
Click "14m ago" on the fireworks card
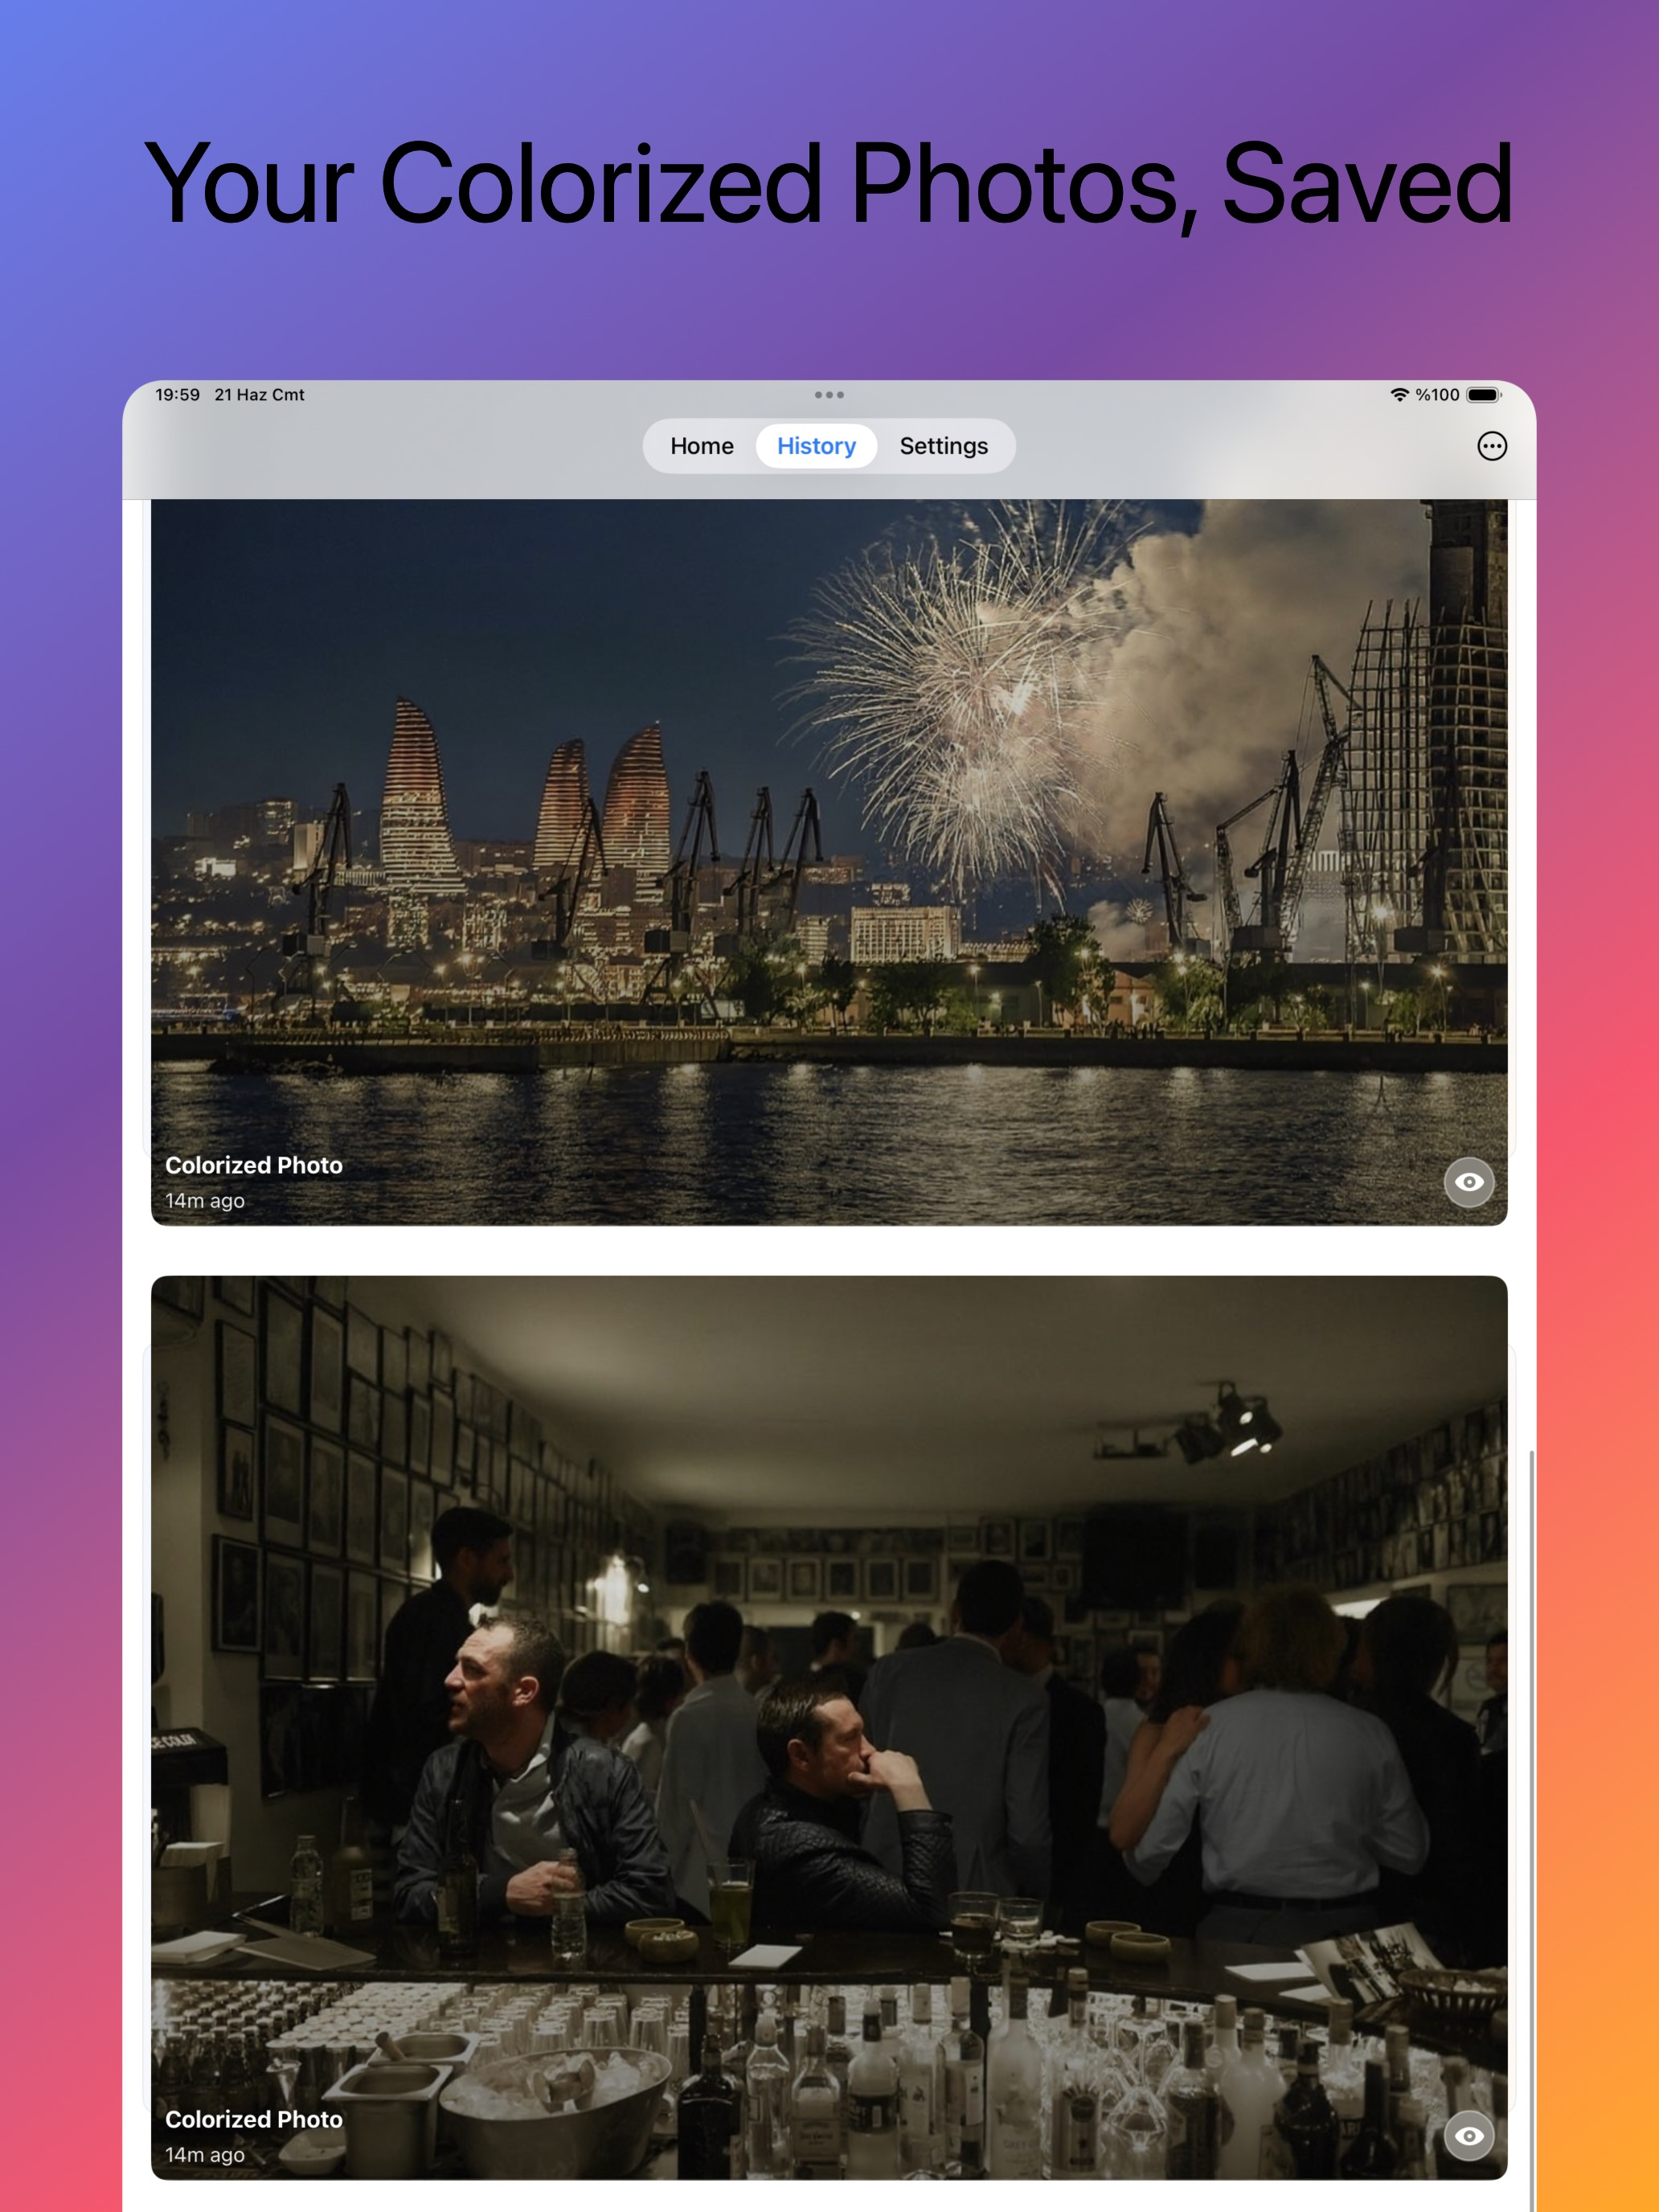coord(205,1201)
